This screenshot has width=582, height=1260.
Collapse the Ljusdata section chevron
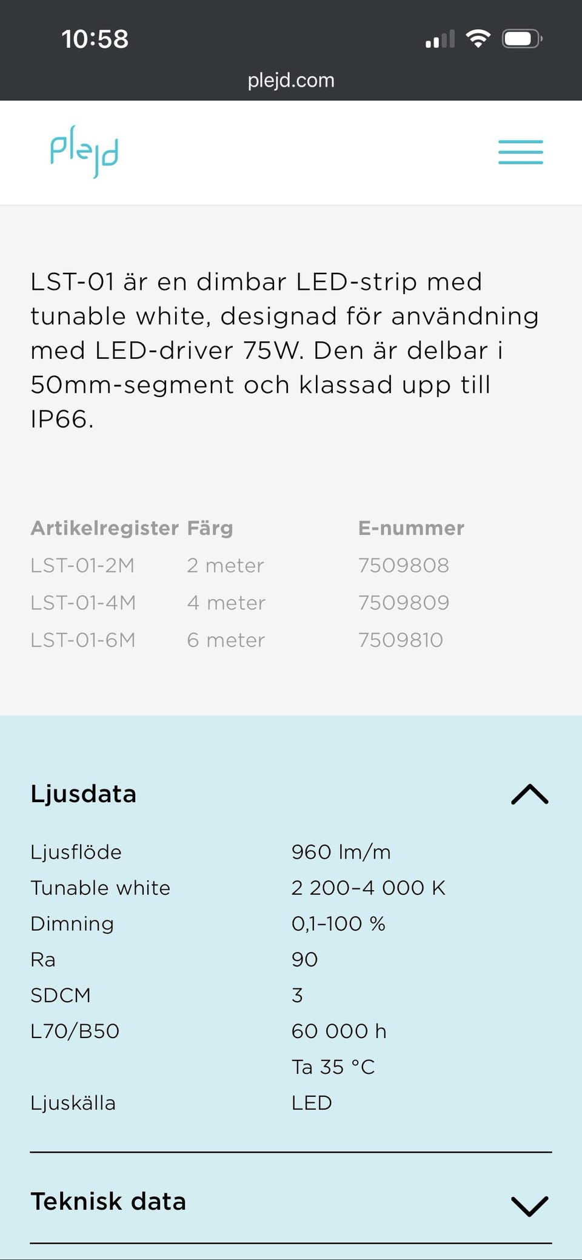pyautogui.click(x=529, y=794)
